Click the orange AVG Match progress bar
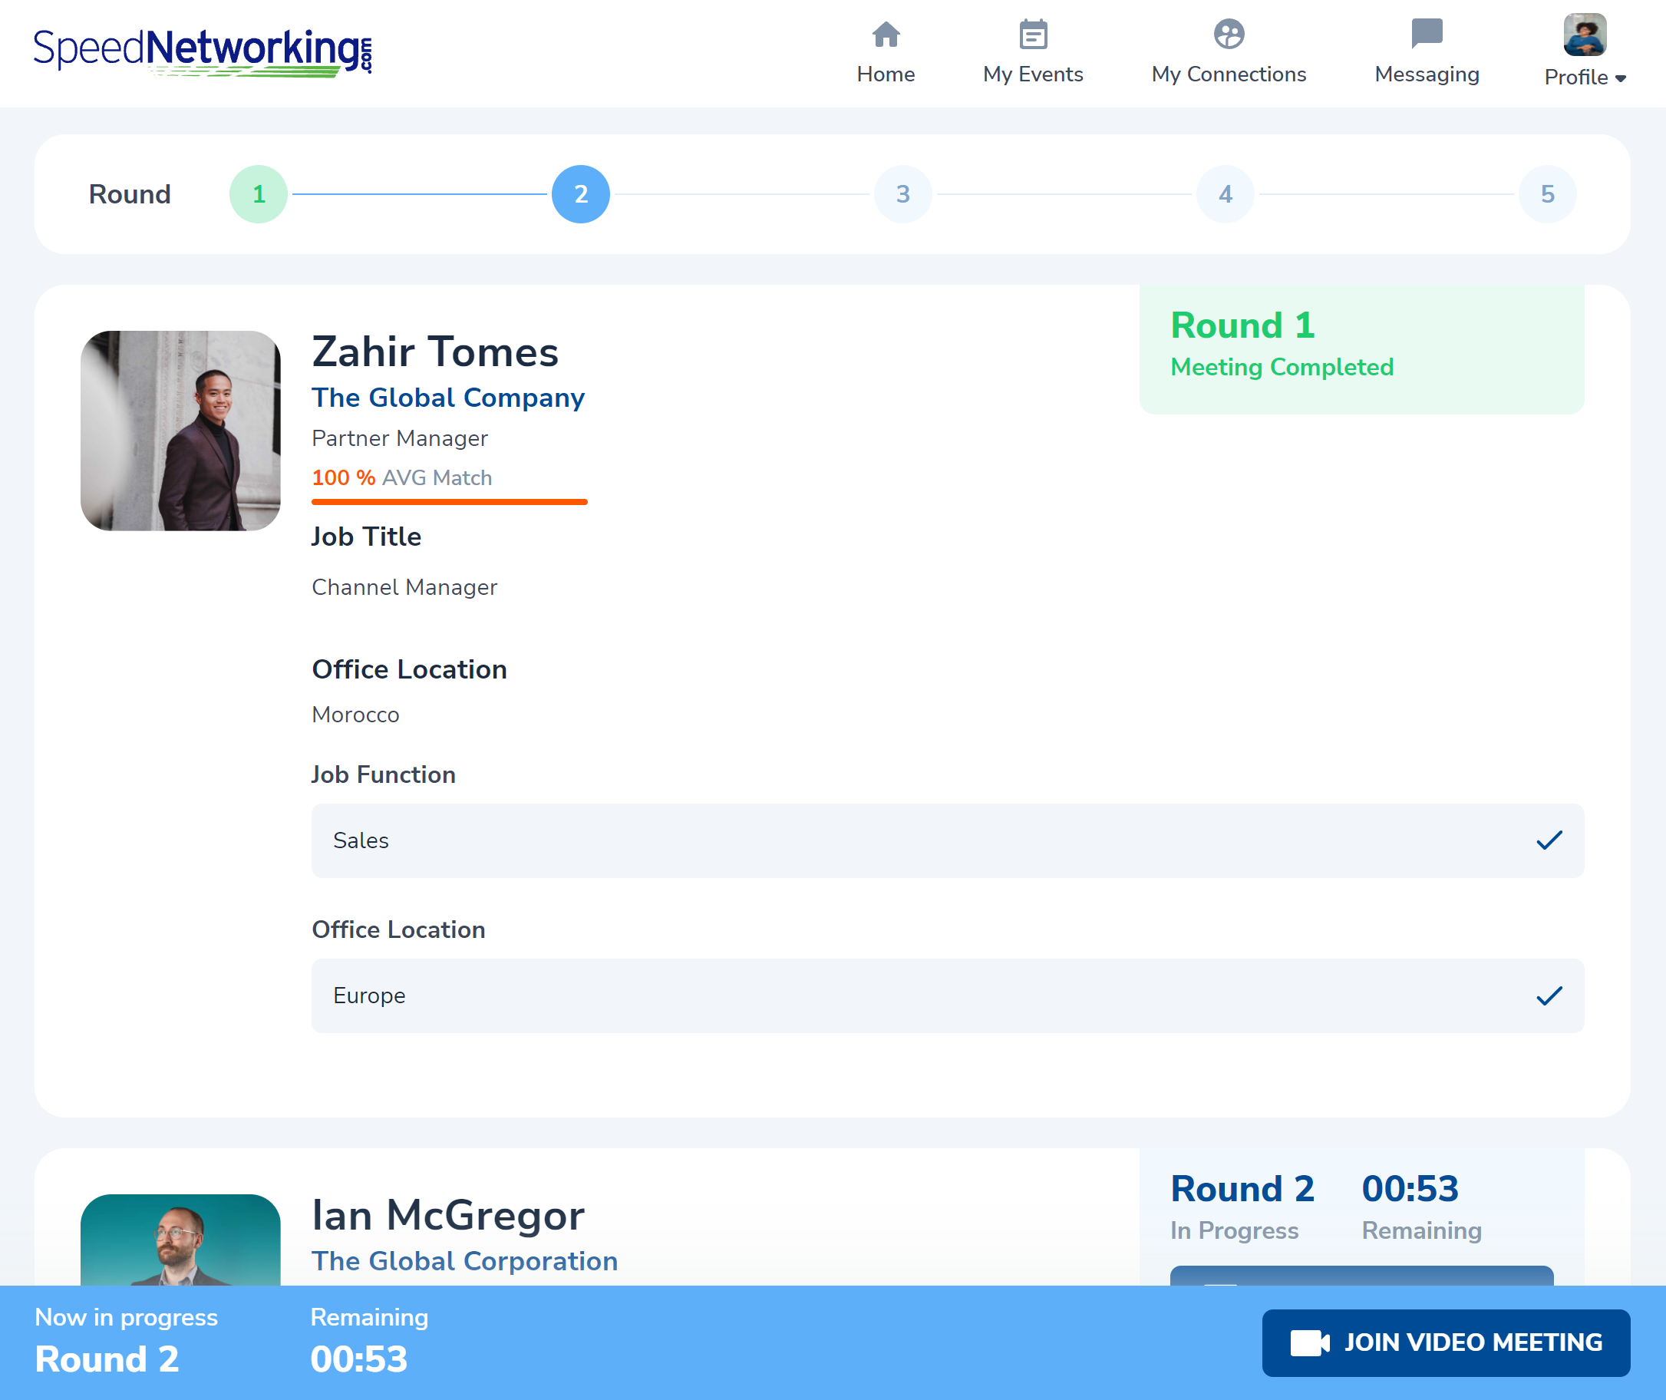 point(449,501)
